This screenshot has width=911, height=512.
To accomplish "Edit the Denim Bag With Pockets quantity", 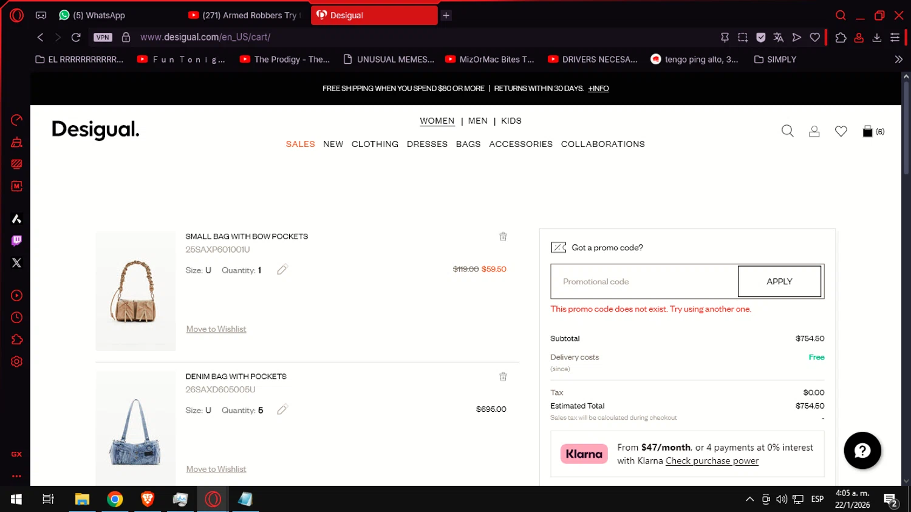I will click(282, 410).
